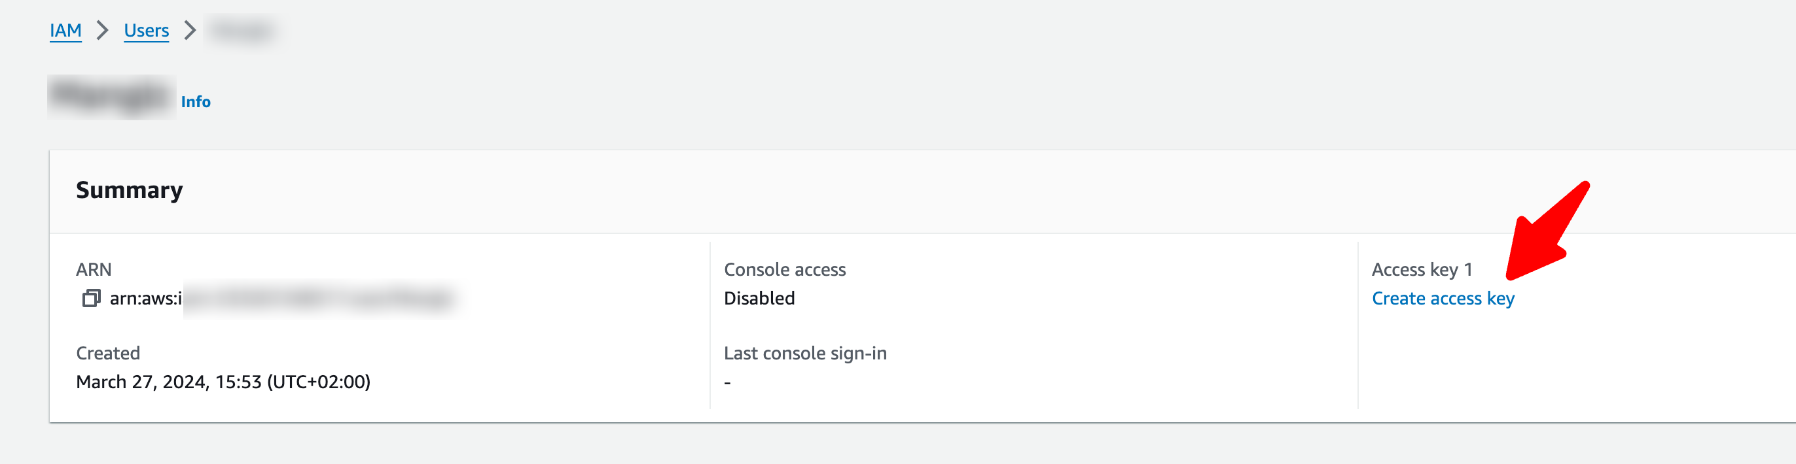Select the blurred current-user breadcrumb item

click(x=242, y=31)
